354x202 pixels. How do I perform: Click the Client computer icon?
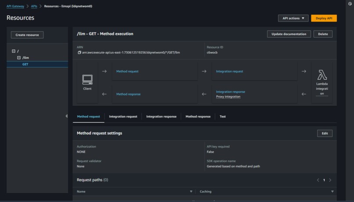87,79
